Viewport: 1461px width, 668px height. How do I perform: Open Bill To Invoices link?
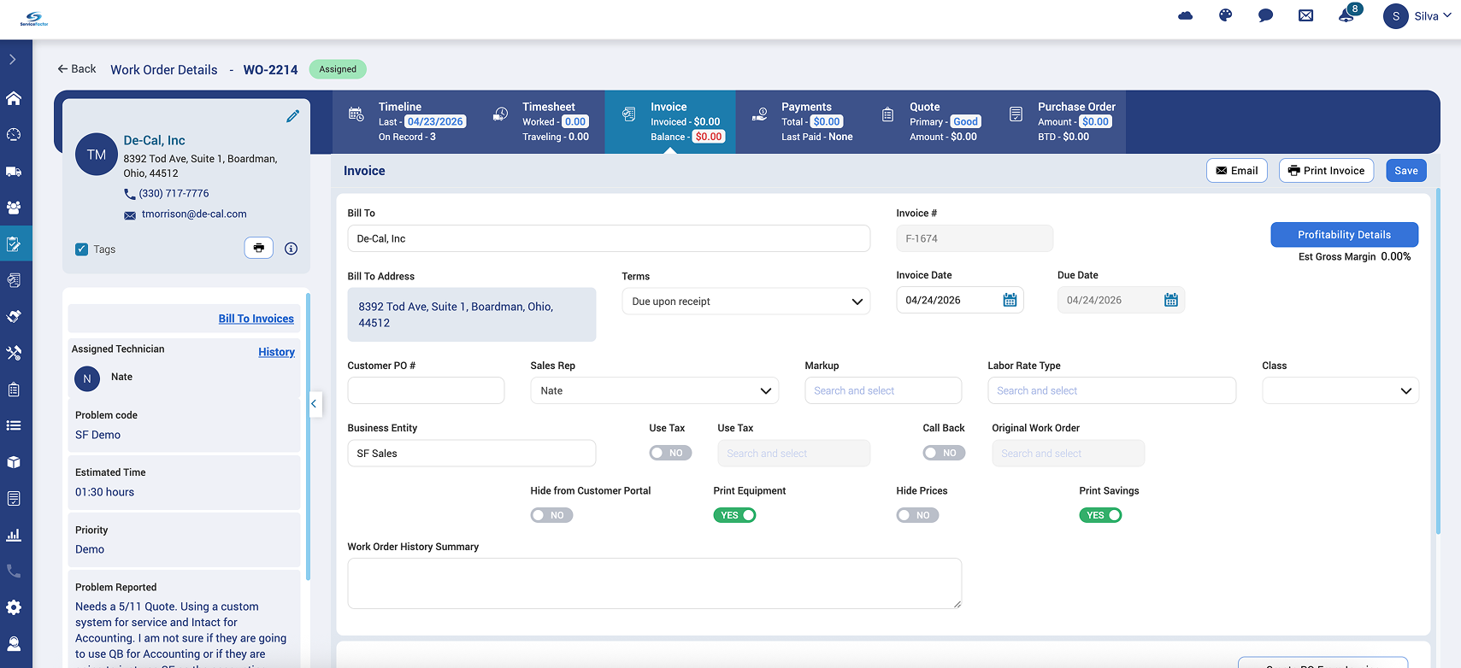pyautogui.click(x=256, y=319)
